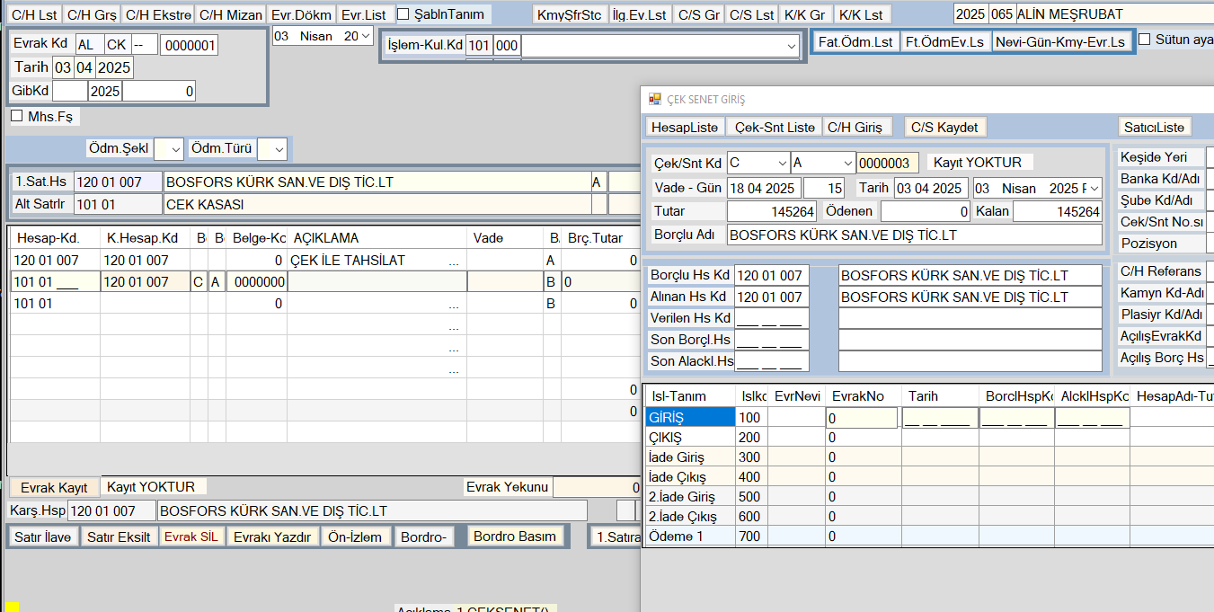
Task: Click the Evrak Kd number field 0000001
Action: (189, 45)
